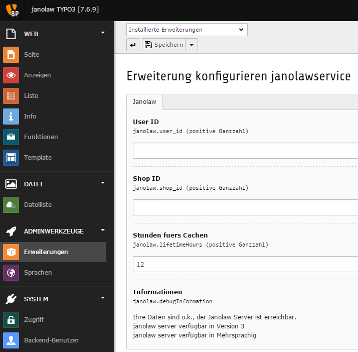Click 'janolaw server verfügbar in Version 3'

click(x=189, y=326)
